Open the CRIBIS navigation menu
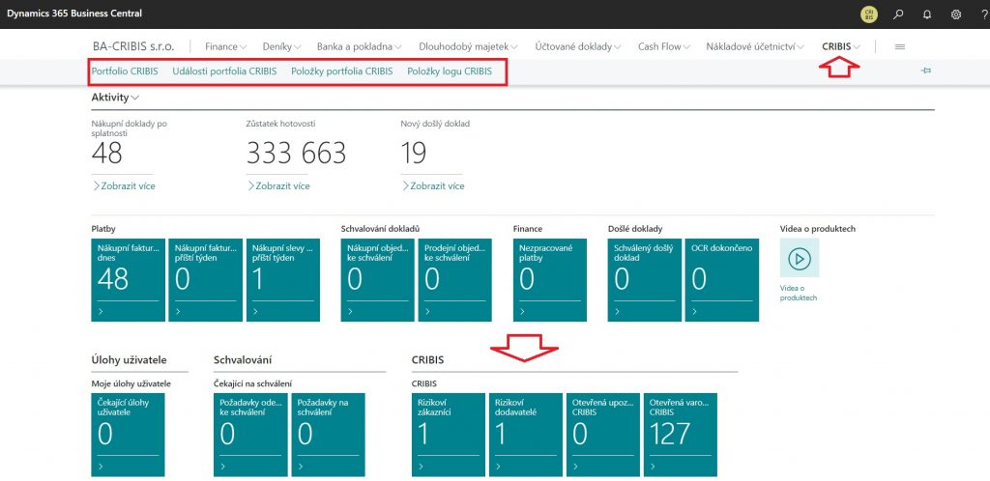Screen dimensions: 990x481 841,46
